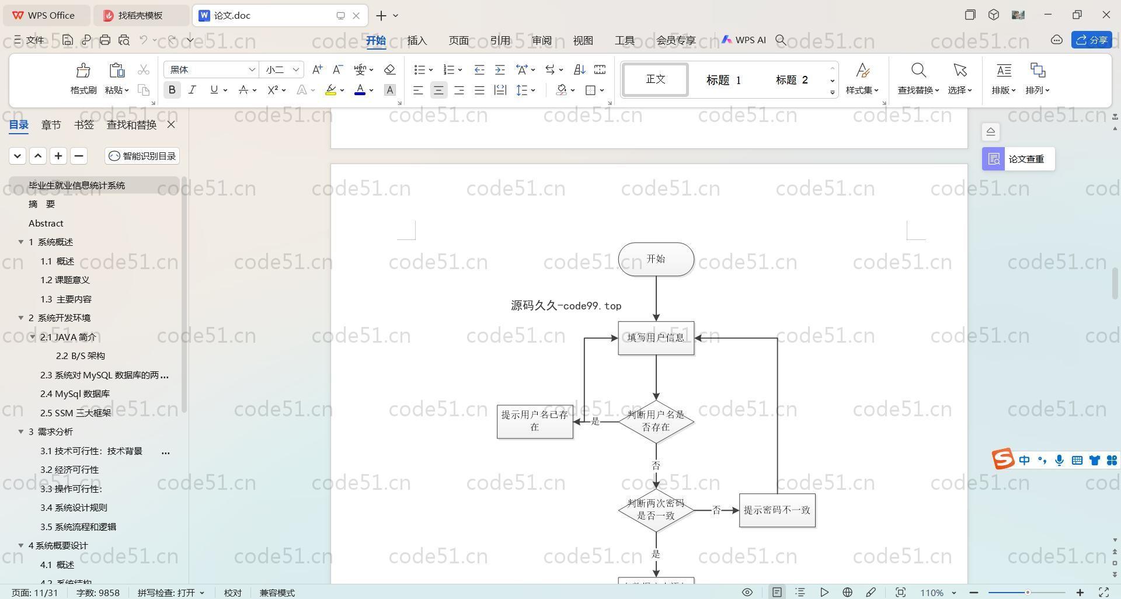Click the Distributed alignment icon
The image size is (1121, 599).
point(500,90)
